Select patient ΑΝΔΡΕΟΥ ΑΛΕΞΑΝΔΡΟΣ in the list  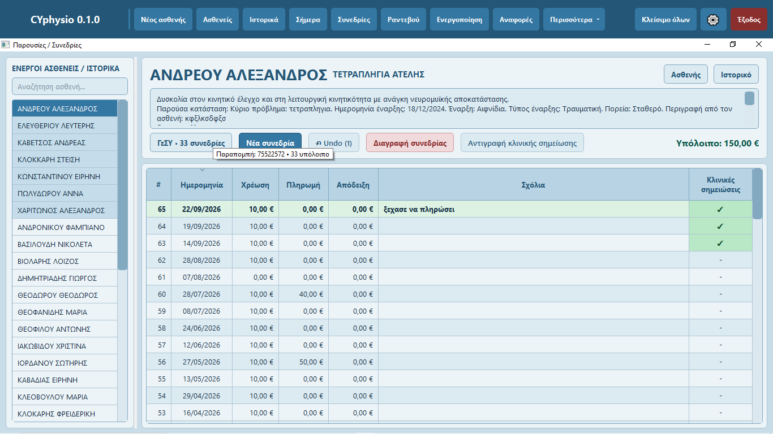coord(65,108)
